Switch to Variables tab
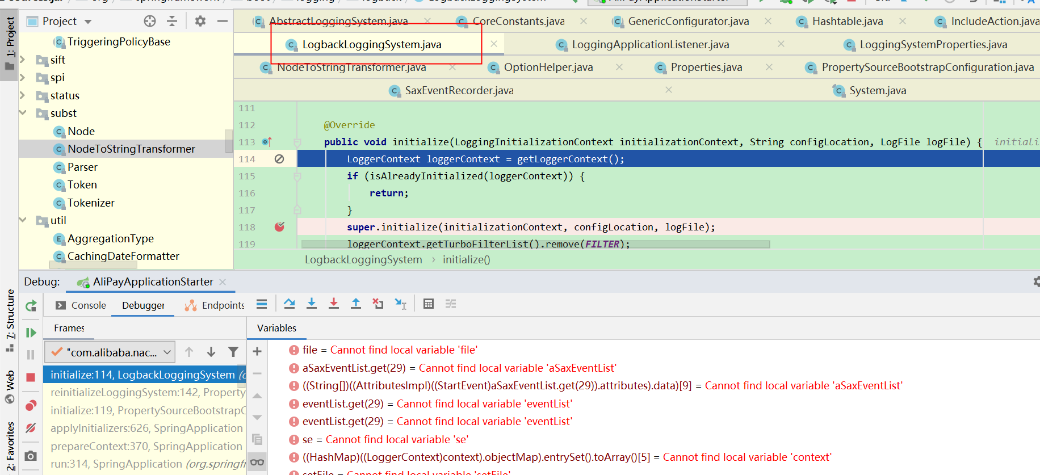Screen dimensions: 1040x475 coord(276,328)
